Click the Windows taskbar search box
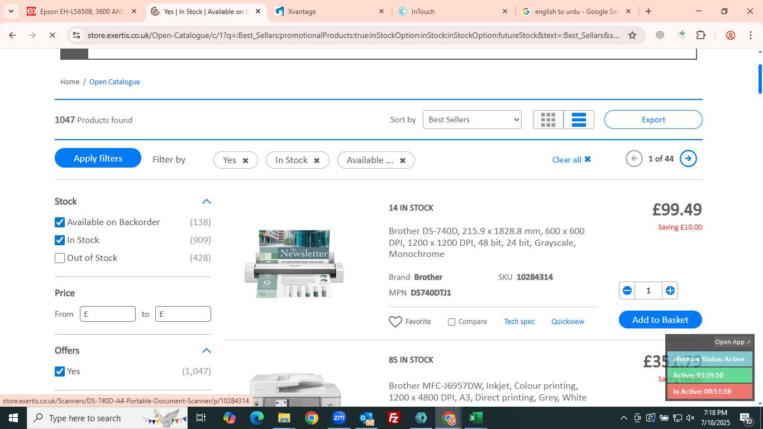This screenshot has width=763, height=429. 106,418
